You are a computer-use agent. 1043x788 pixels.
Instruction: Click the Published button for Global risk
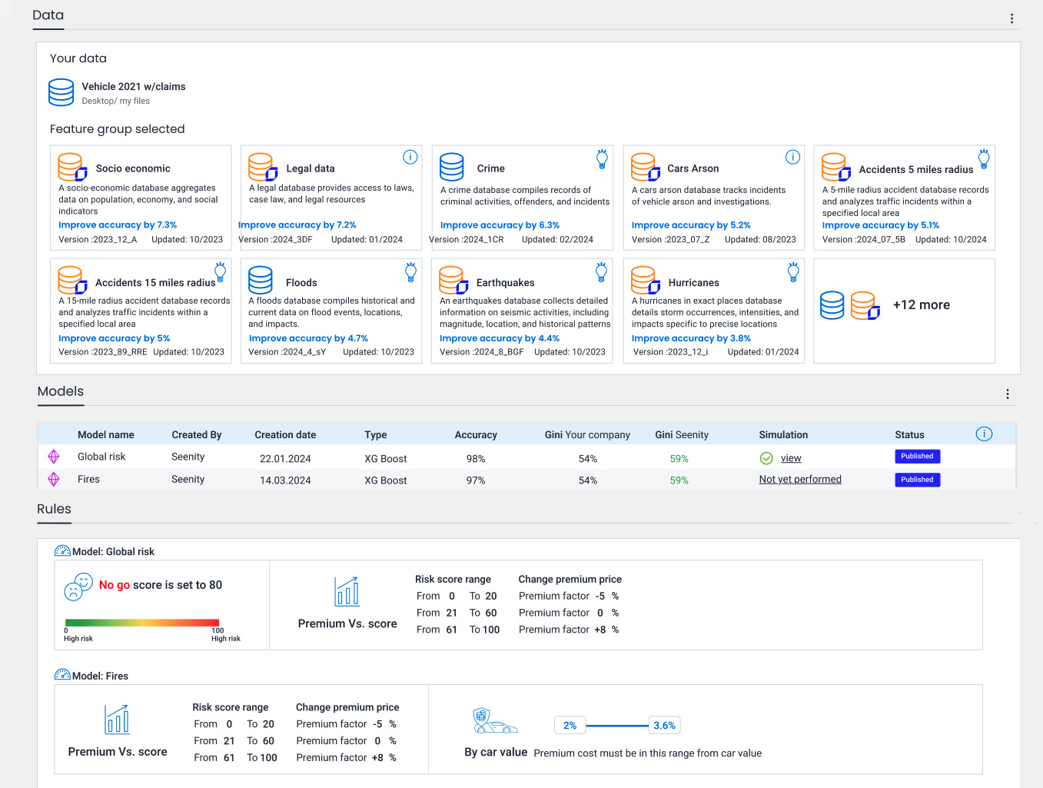click(x=917, y=456)
